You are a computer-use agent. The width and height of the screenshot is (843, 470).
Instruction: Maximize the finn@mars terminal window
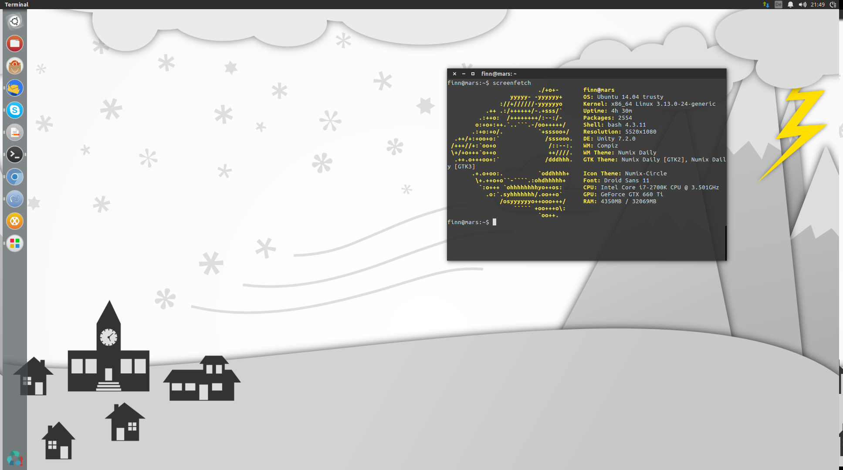473,74
